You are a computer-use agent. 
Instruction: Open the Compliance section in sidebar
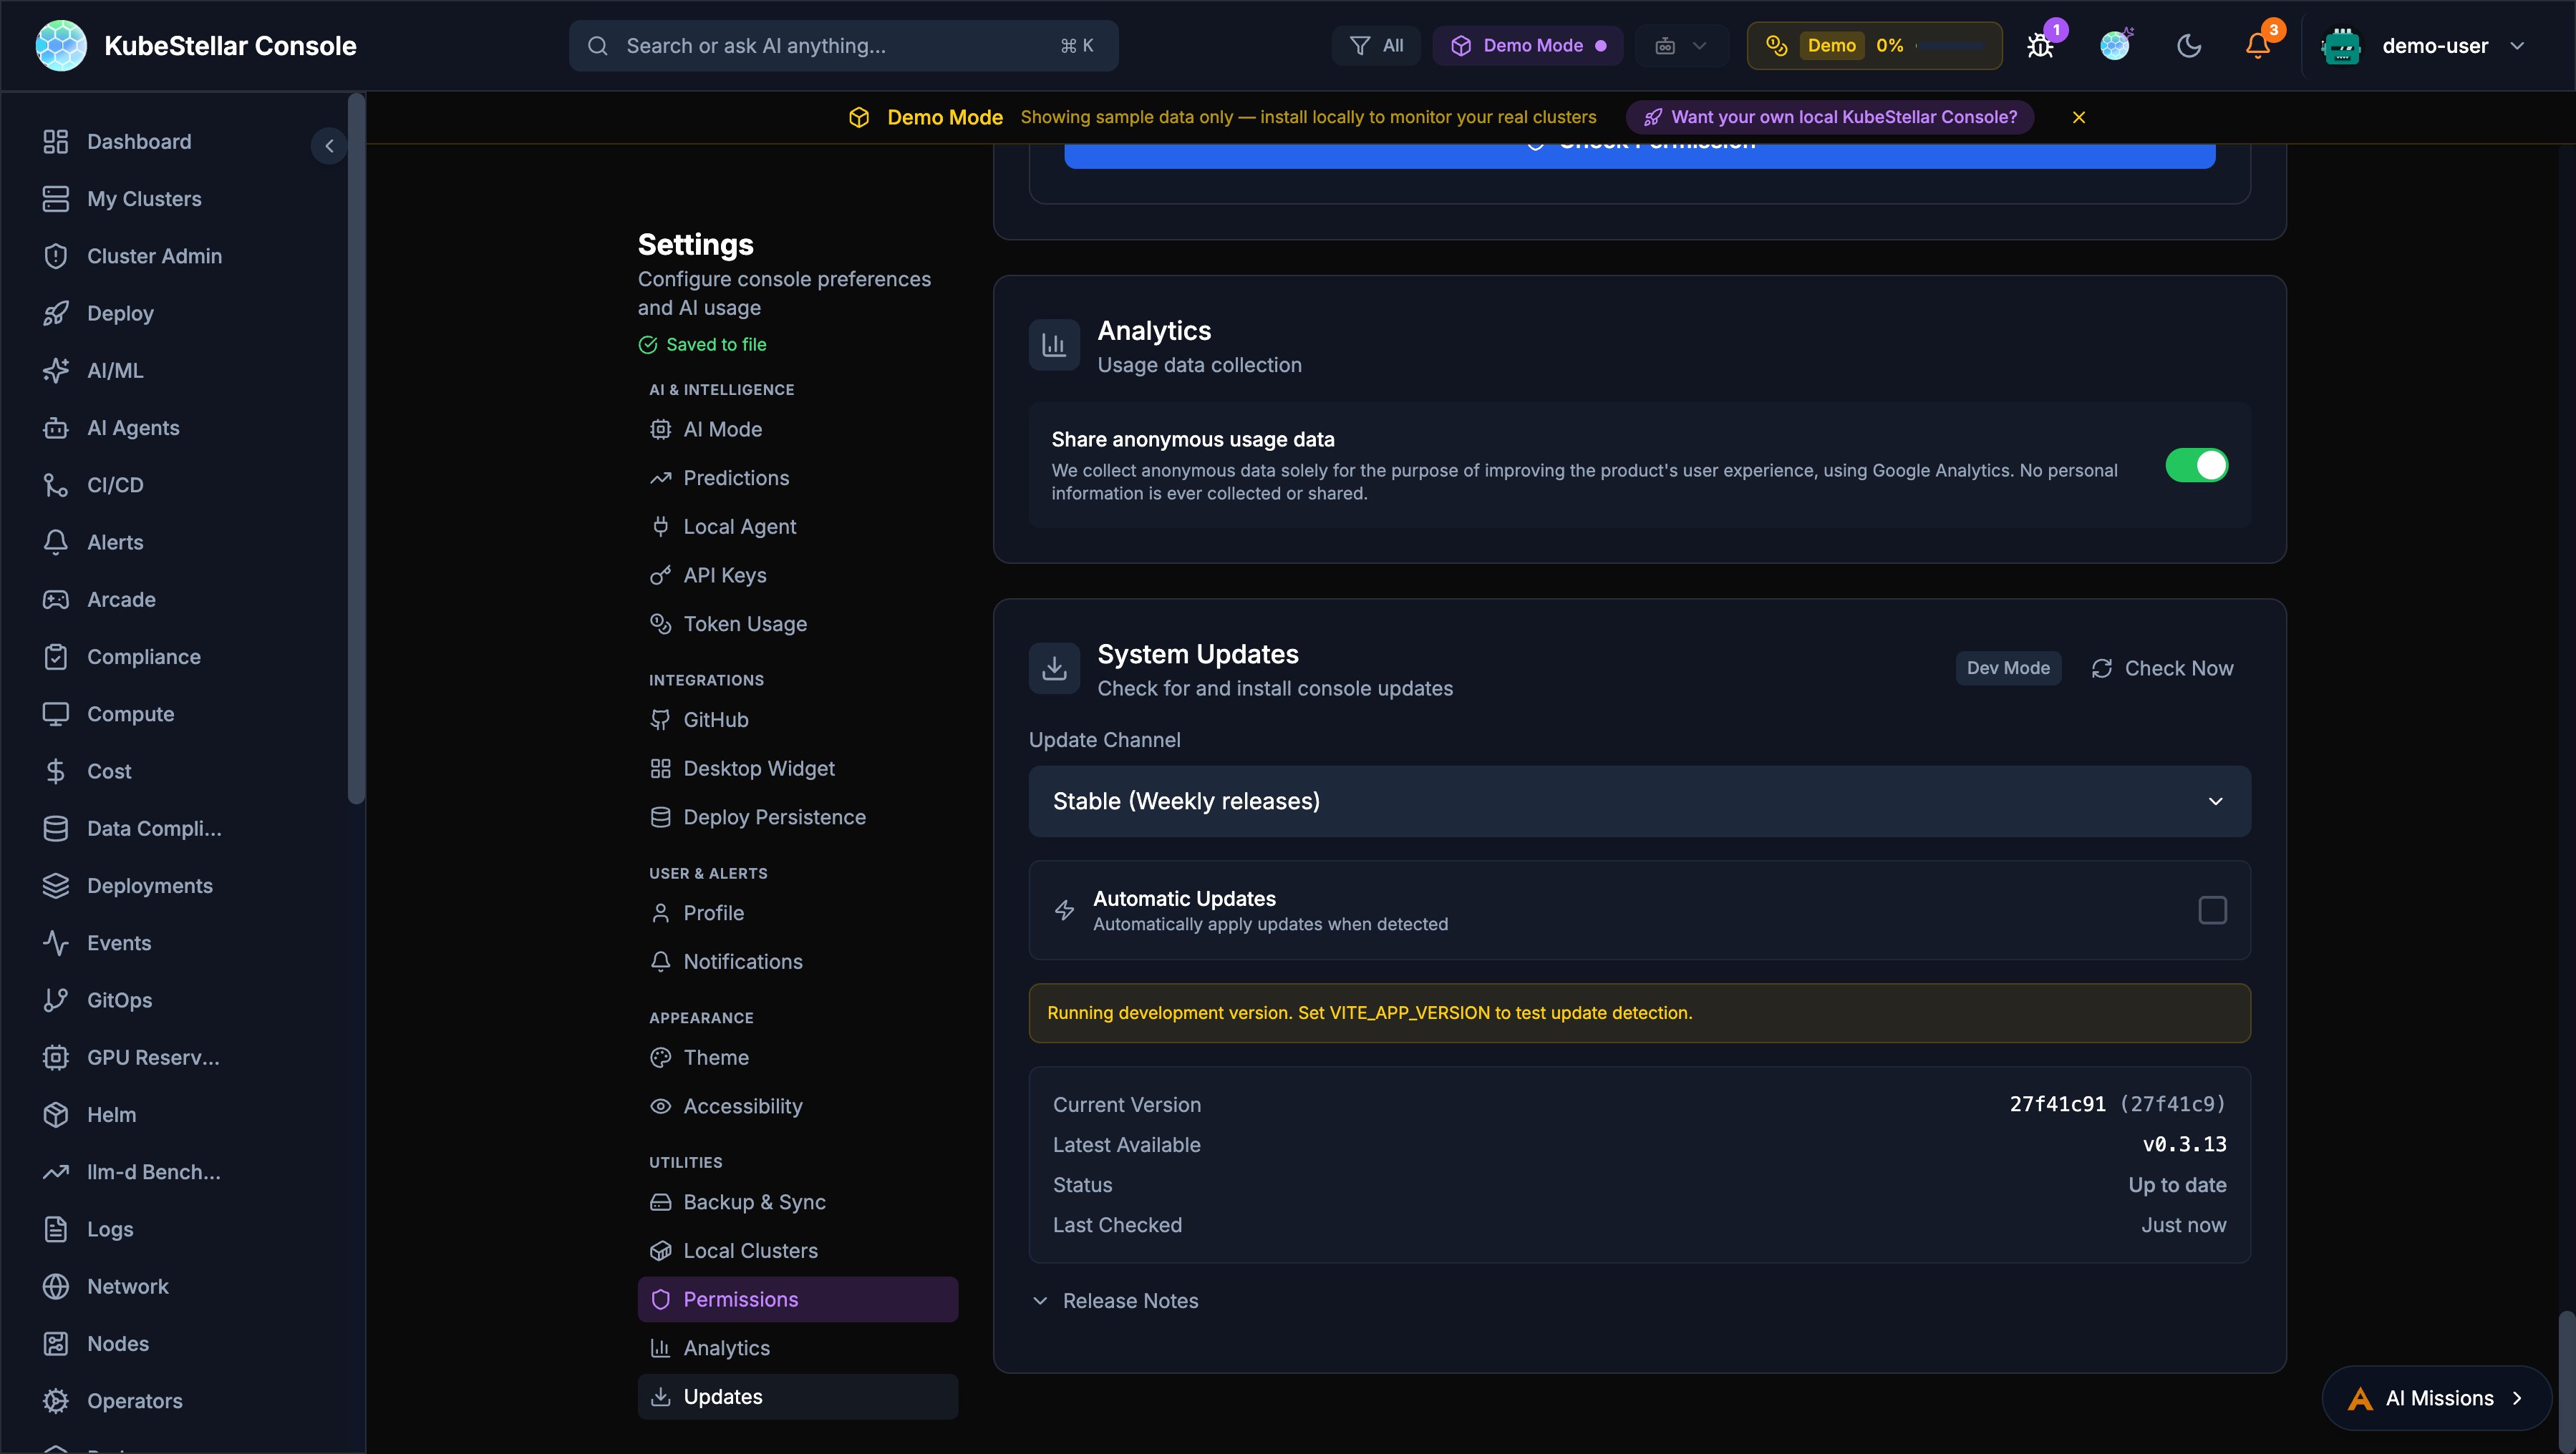point(144,657)
